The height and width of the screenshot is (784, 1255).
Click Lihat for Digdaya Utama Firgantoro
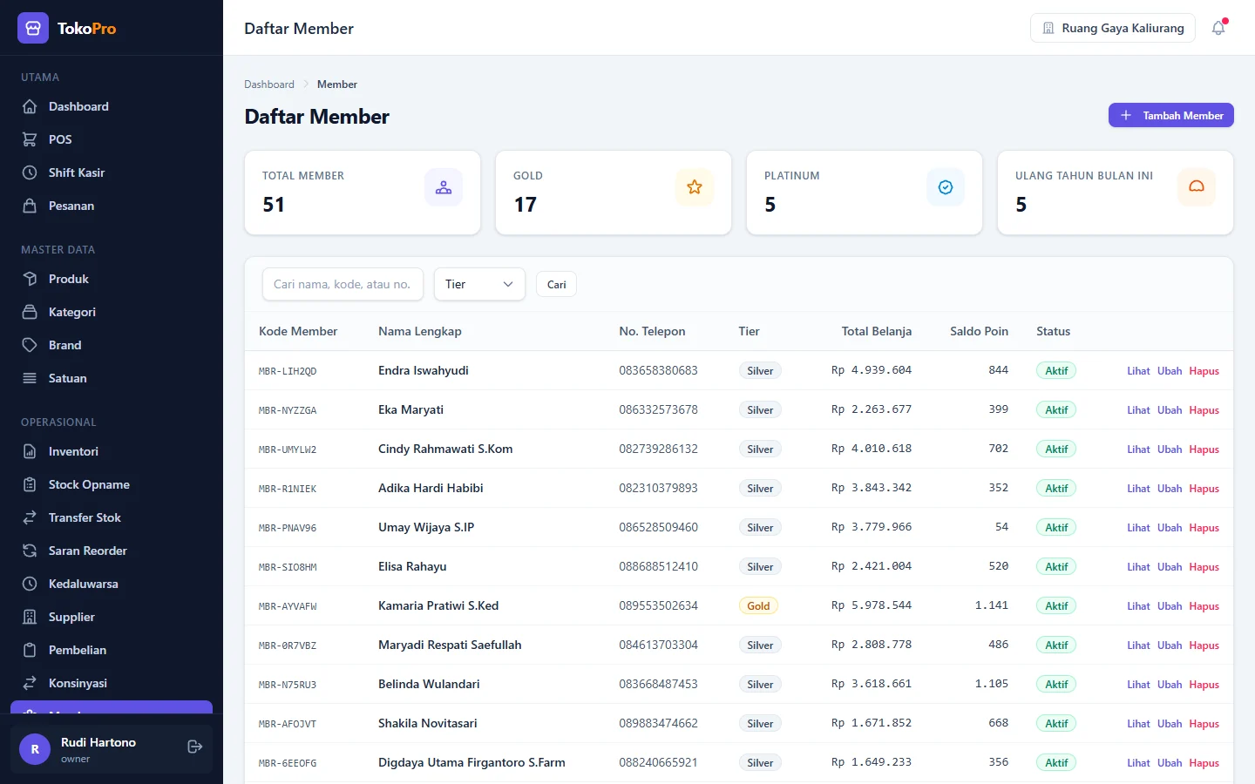coord(1138,763)
